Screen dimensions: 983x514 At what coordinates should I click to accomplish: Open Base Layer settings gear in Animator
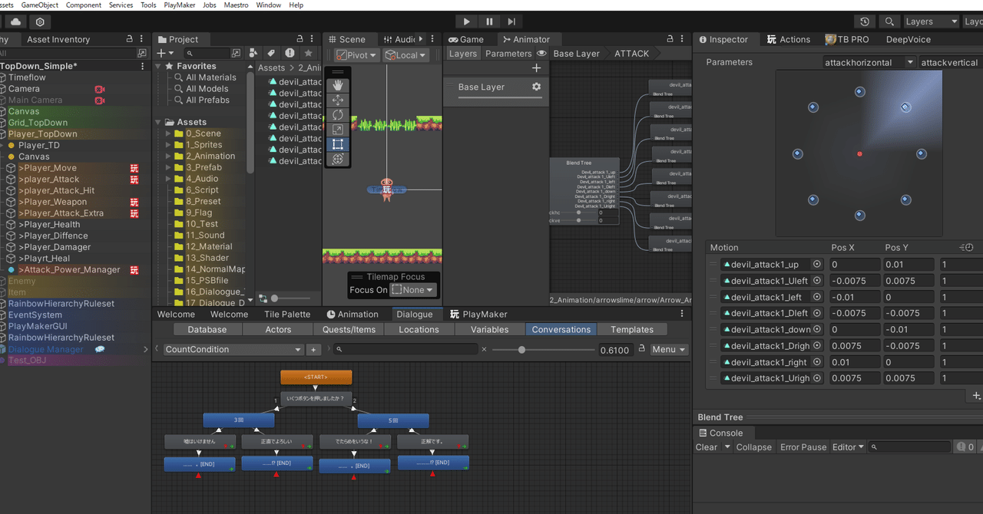tap(538, 87)
